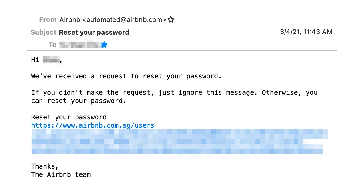364x192 pixels.
Task: Click the "From" header label
Action: [x=48, y=20]
